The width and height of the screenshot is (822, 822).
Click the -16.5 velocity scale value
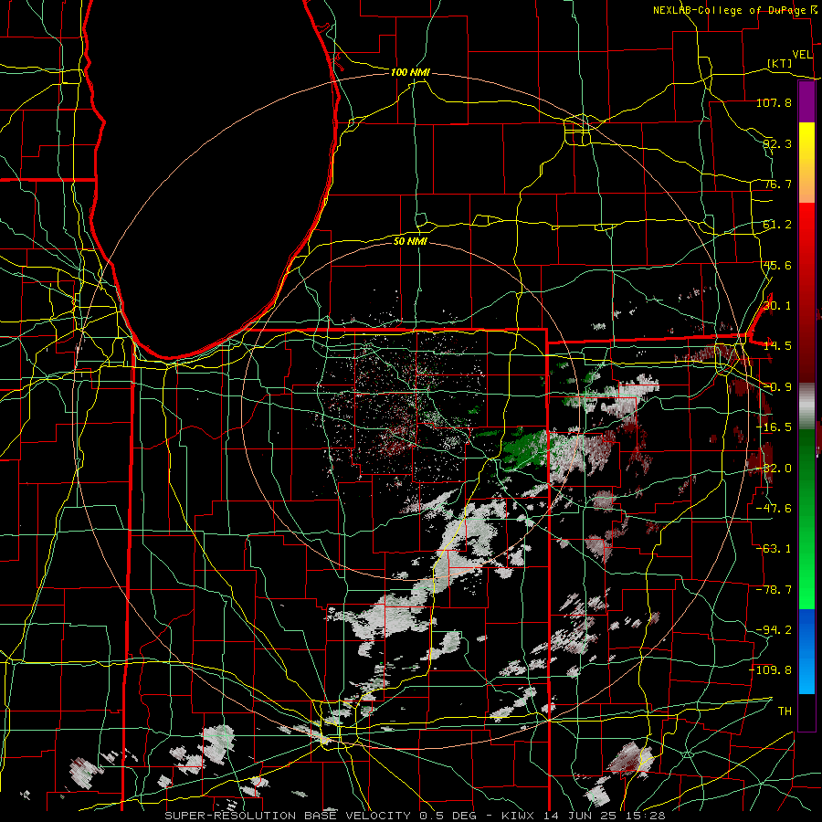774,427
